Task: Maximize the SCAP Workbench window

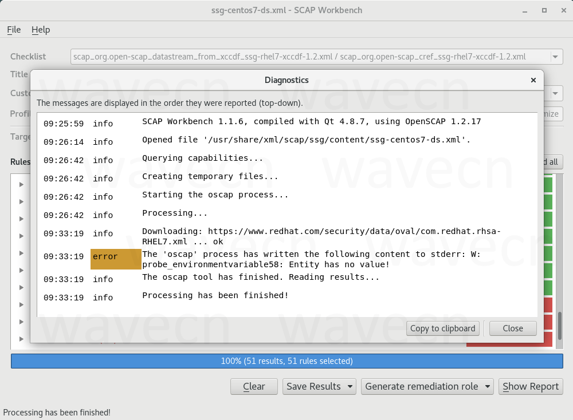Action: [x=544, y=10]
